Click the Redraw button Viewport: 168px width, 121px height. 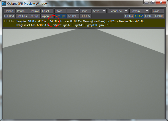(x=34, y=11)
